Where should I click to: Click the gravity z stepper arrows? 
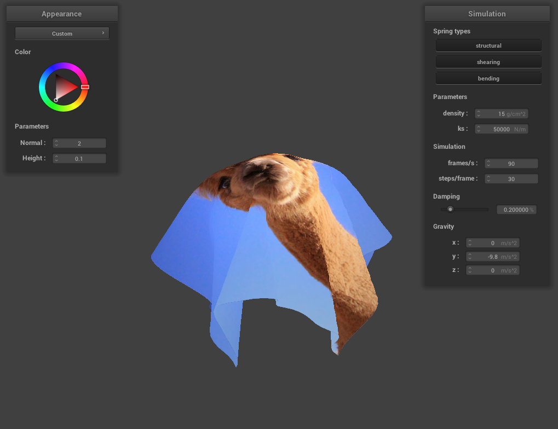coord(470,270)
